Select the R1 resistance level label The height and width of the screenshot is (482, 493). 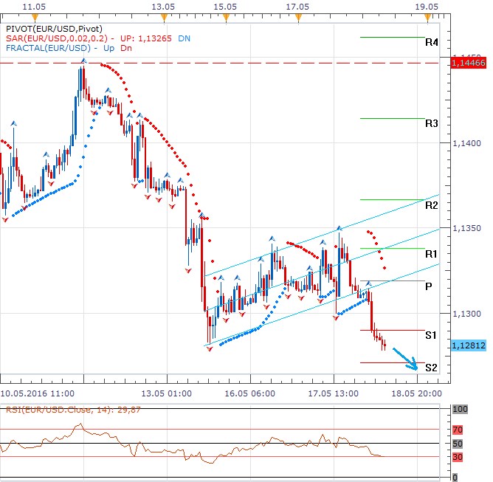point(432,254)
